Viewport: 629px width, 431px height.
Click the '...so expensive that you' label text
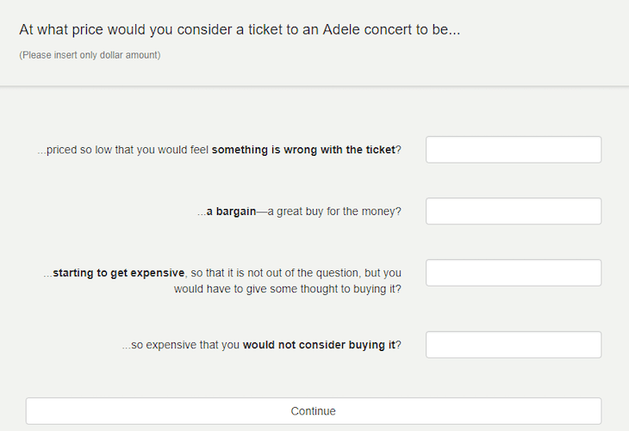(x=181, y=345)
